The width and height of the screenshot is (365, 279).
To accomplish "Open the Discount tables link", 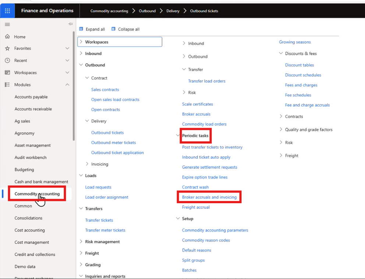I will (300, 65).
